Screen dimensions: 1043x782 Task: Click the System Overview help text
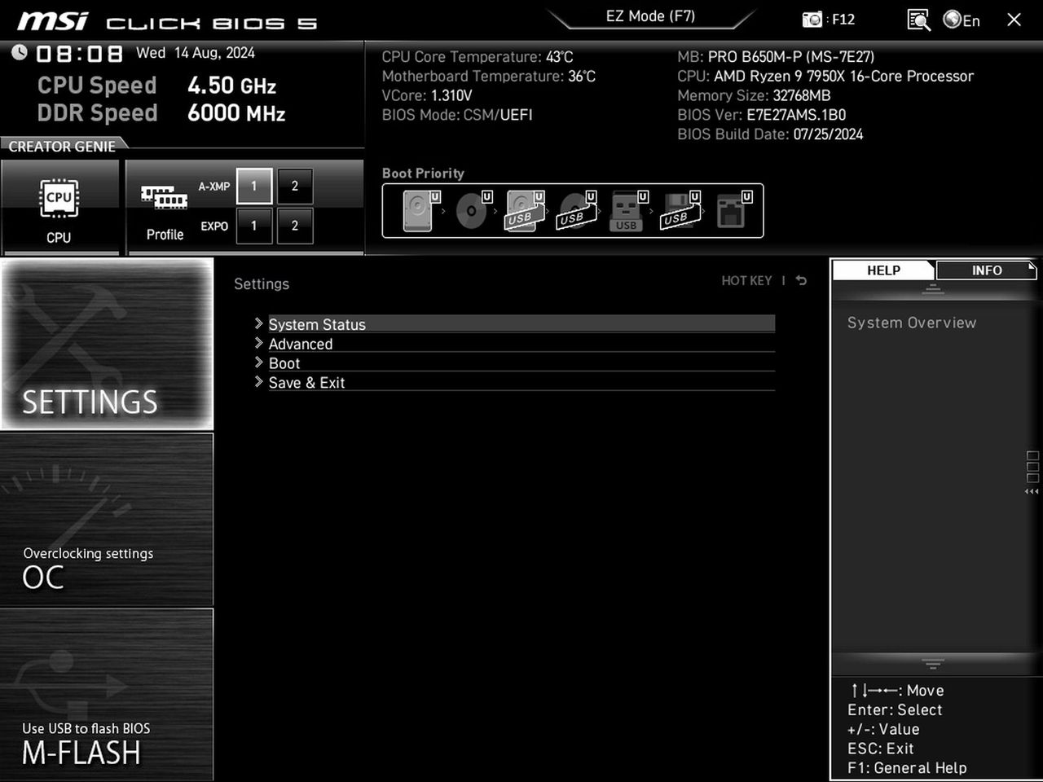[x=912, y=323]
